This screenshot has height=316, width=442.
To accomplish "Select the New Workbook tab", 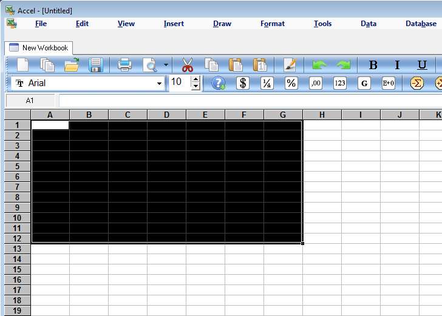I will coord(39,48).
